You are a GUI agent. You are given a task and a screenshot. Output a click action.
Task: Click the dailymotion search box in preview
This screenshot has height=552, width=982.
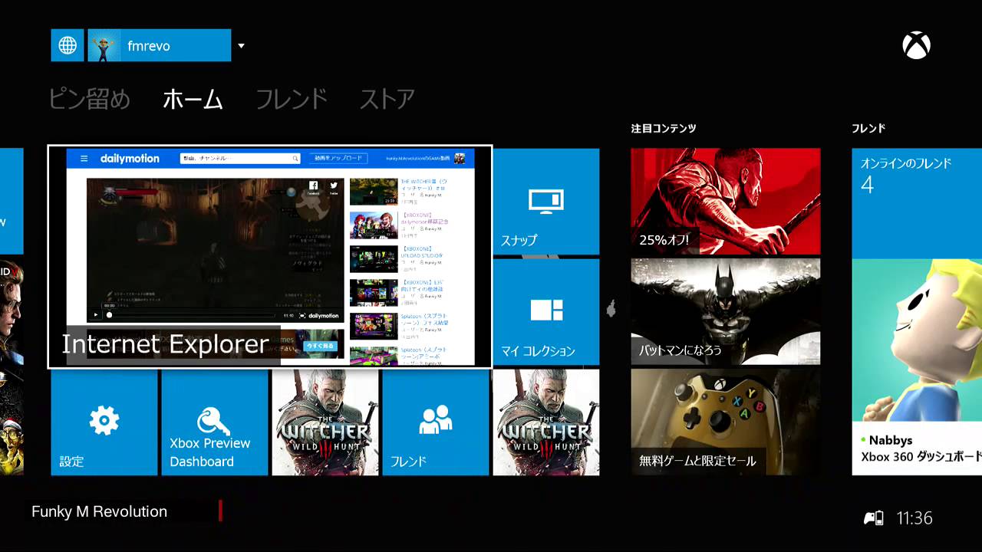(240, 159)
